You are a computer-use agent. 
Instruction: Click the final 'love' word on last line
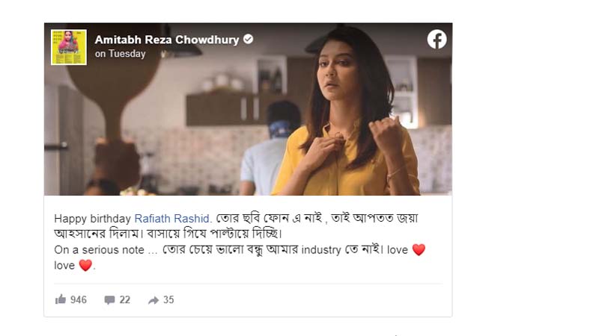click(64, 265)
